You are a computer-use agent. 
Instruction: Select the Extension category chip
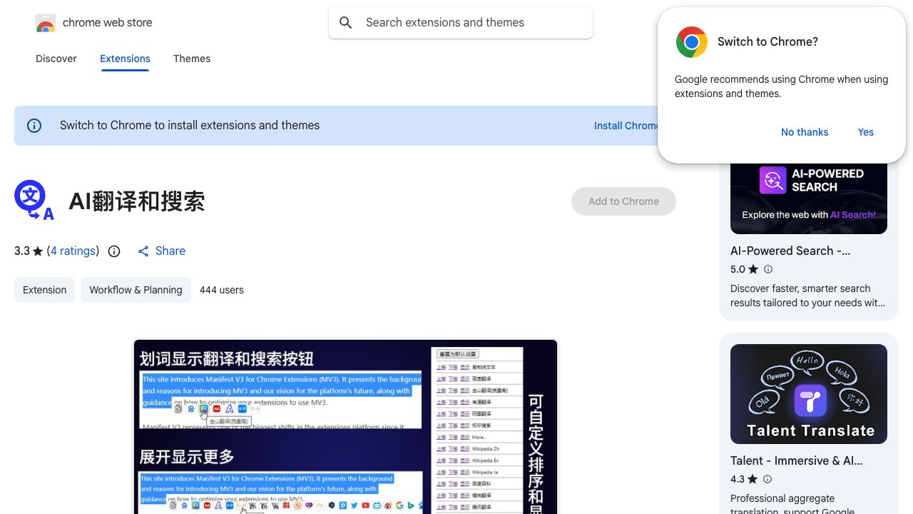tap(44, 290)
